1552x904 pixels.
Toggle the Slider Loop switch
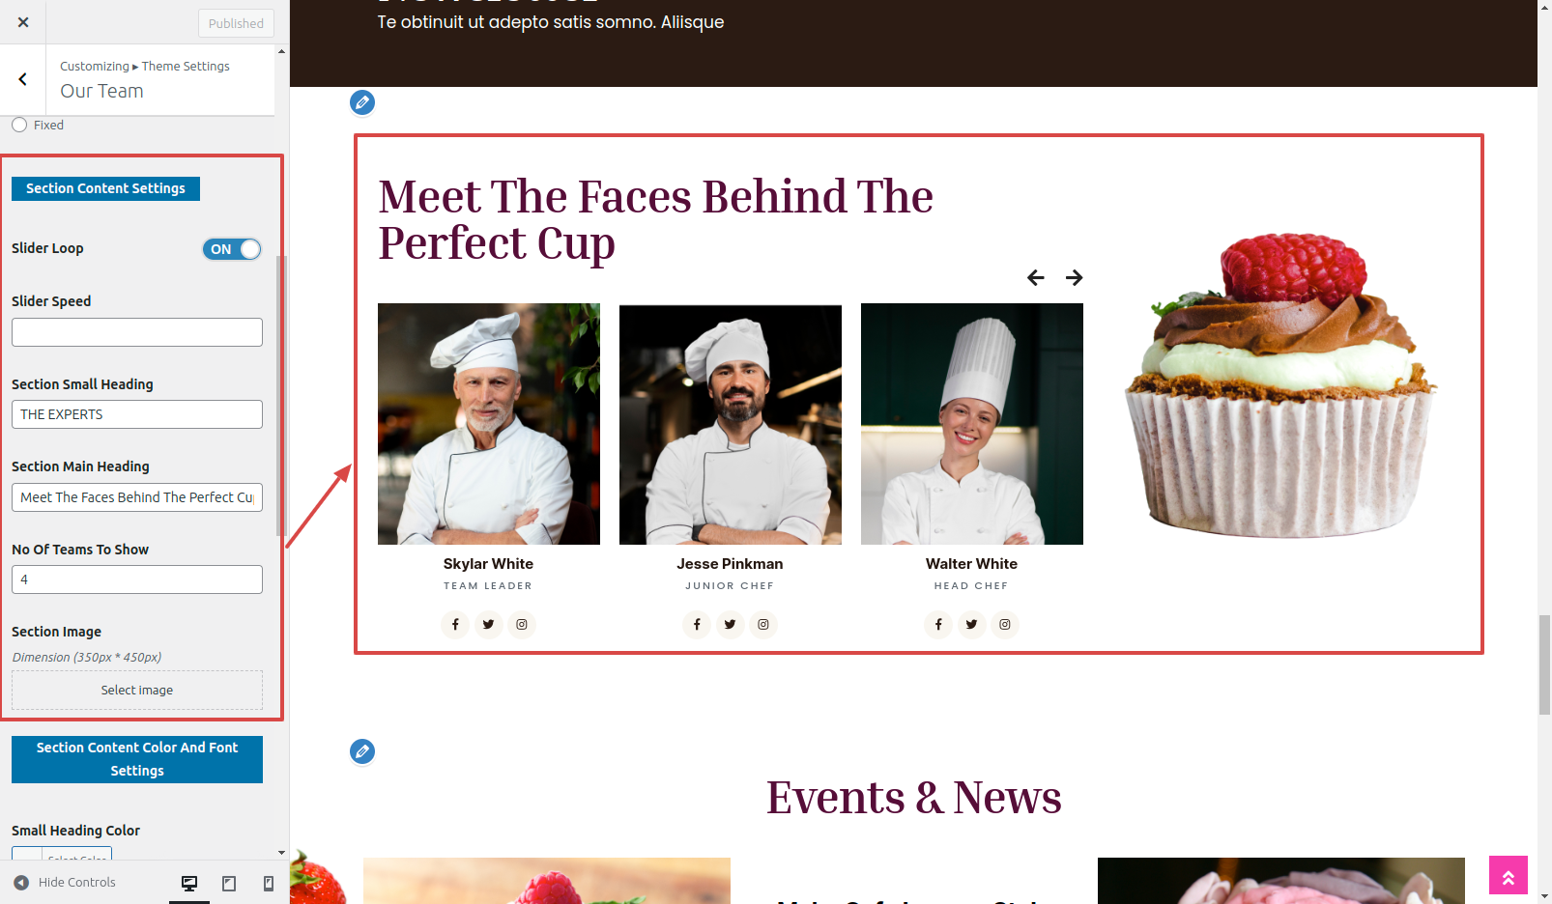coord(232,249)
